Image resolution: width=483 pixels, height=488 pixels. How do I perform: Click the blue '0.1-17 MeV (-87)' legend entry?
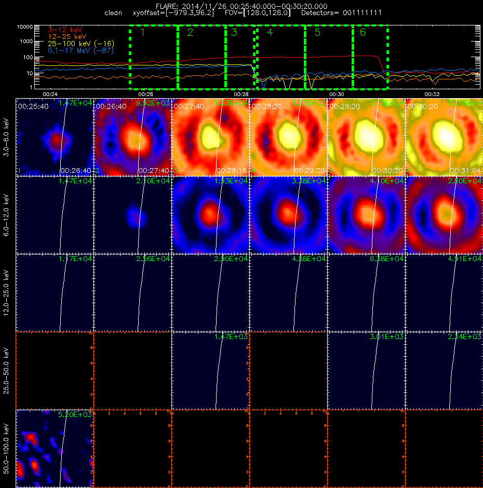pyautogui.click(x=81, y=50)
